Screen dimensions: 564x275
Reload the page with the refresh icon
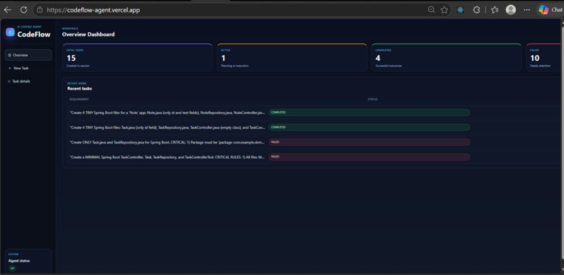click(x=24, y=10)
